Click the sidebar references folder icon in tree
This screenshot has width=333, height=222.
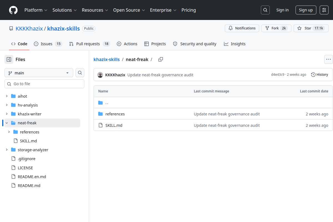click(15, 132)
